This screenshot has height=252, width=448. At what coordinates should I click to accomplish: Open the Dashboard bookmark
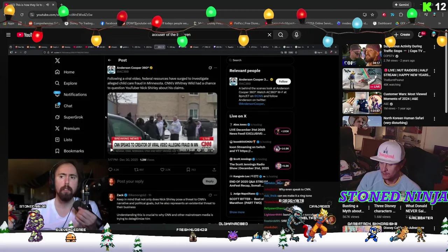382,23
